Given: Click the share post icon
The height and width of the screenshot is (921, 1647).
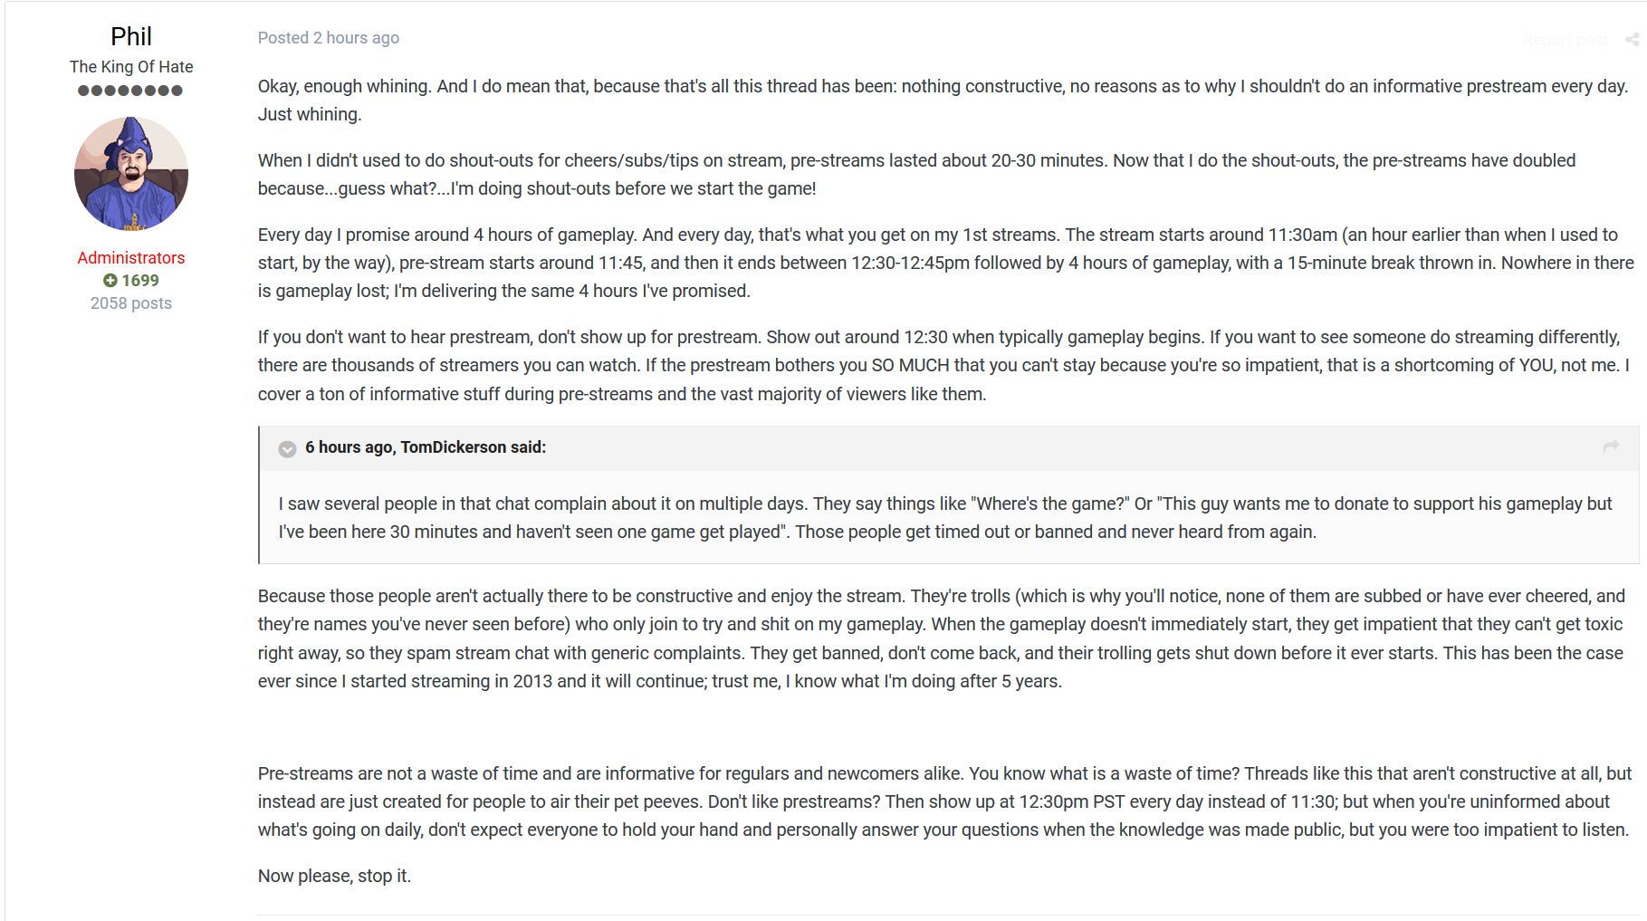Looking at the screenshot, I should 1632,39.
